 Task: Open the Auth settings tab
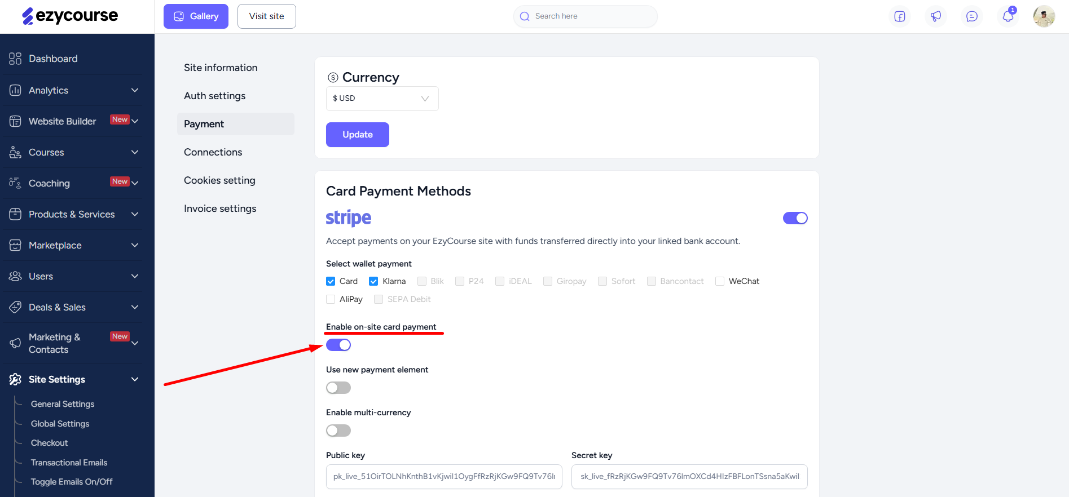point(215,96)
